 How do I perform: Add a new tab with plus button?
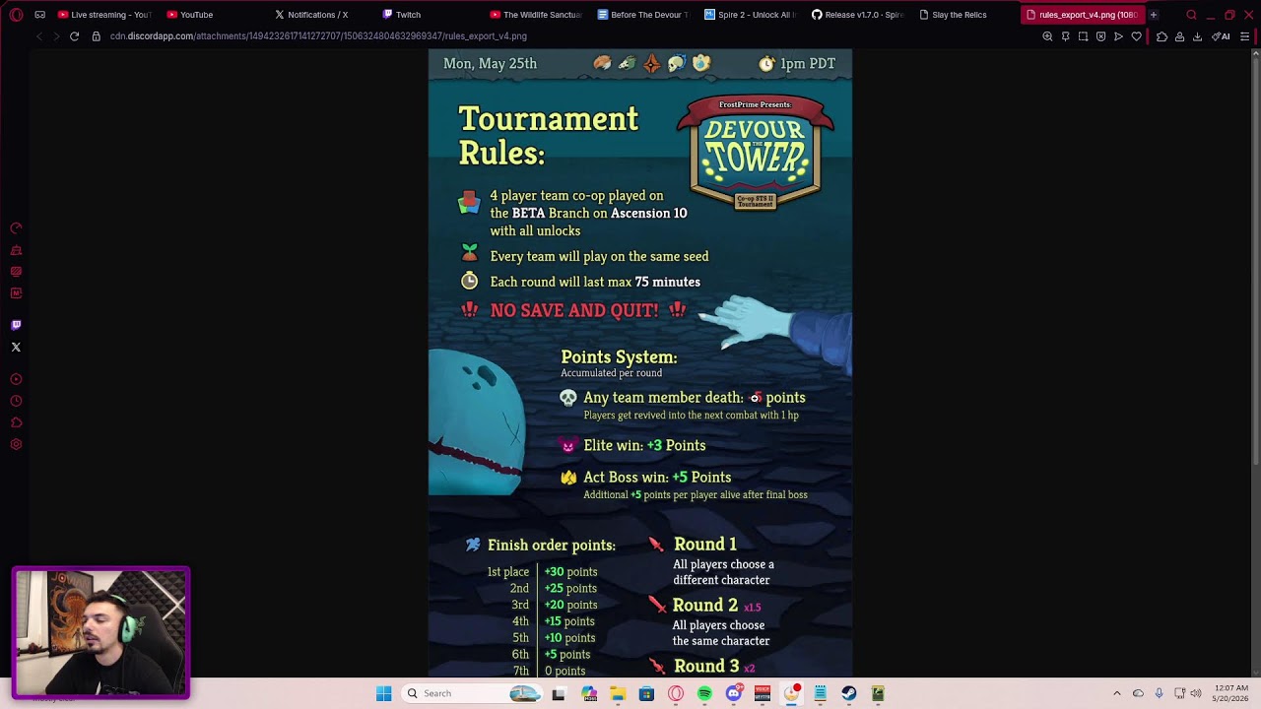[1154, 15]
